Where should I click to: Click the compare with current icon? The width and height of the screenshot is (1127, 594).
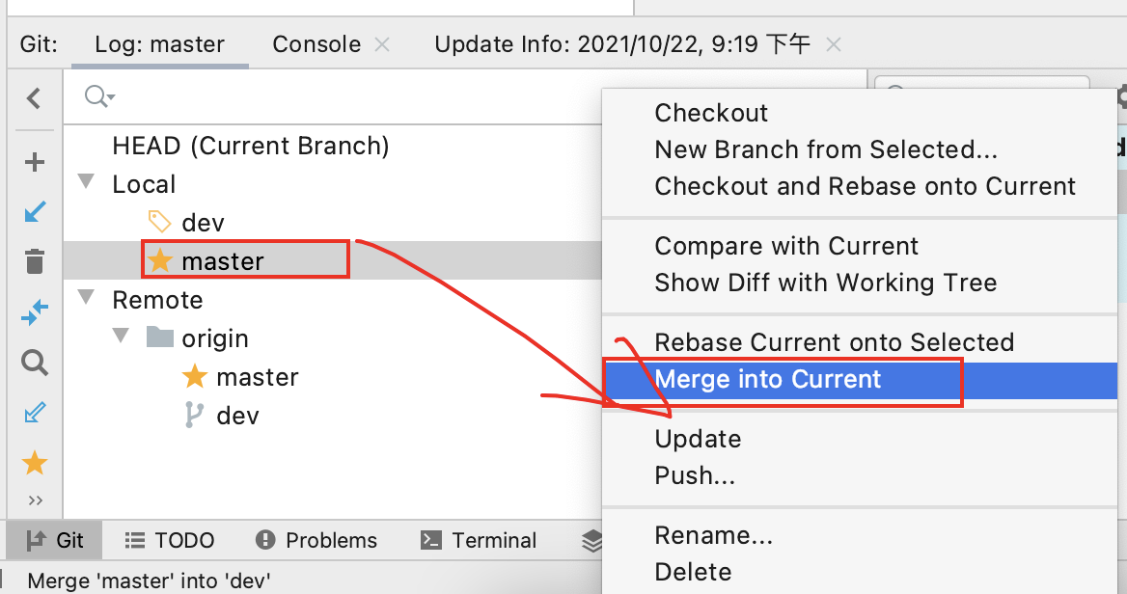pos(35,312)
